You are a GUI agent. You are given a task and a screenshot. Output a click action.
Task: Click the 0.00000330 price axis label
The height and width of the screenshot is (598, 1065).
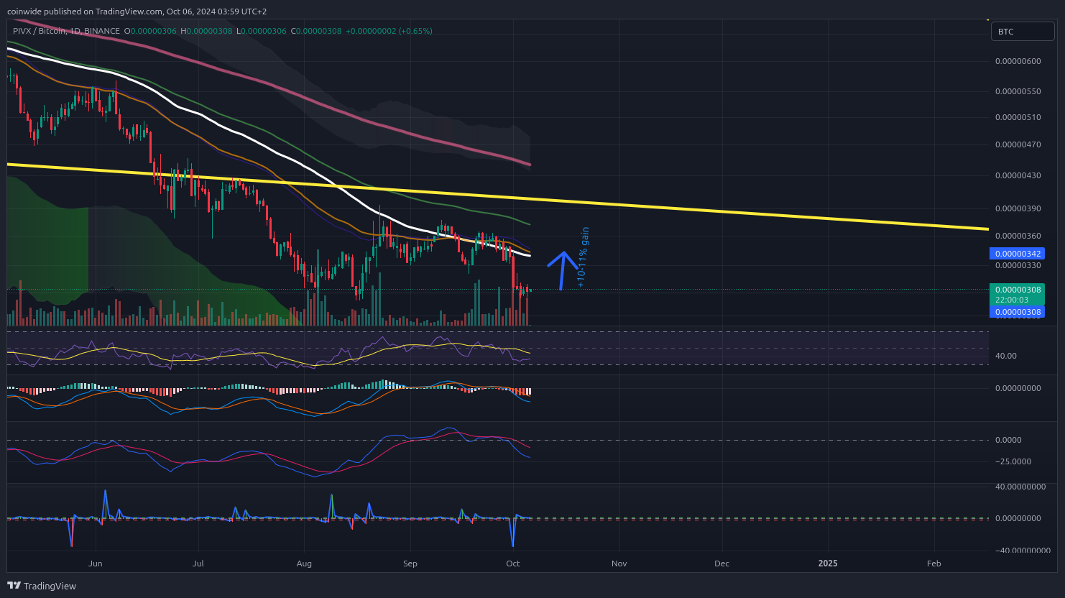[1018, 265]
